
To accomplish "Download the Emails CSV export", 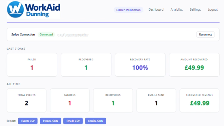I will (x=73, y=121).
